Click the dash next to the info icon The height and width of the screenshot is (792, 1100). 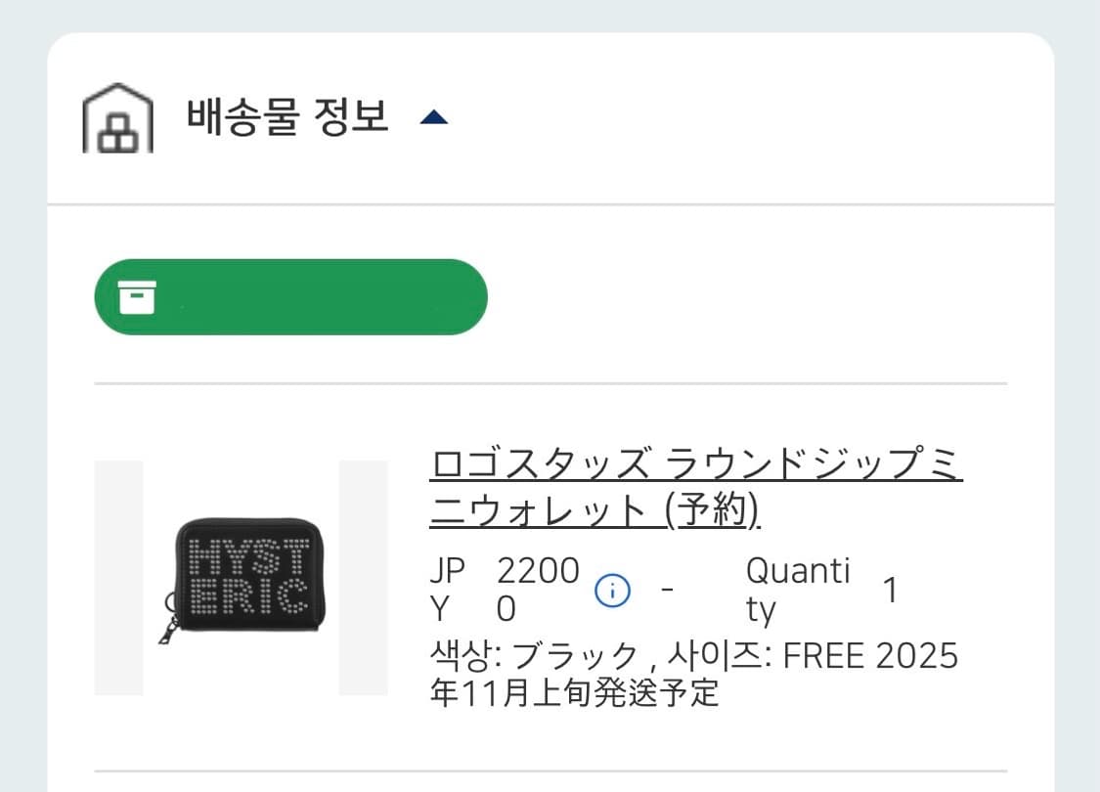(667, 590)
